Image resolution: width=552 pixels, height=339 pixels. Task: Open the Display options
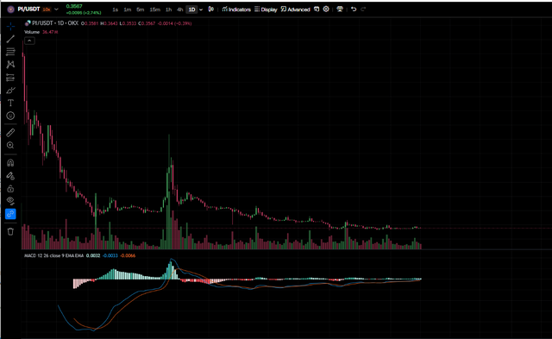266,9
